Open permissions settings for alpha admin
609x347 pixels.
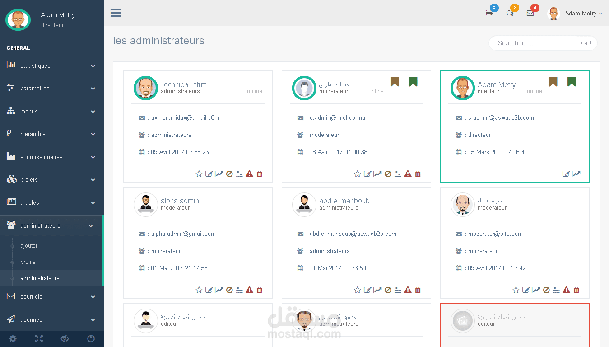point(239,290)
